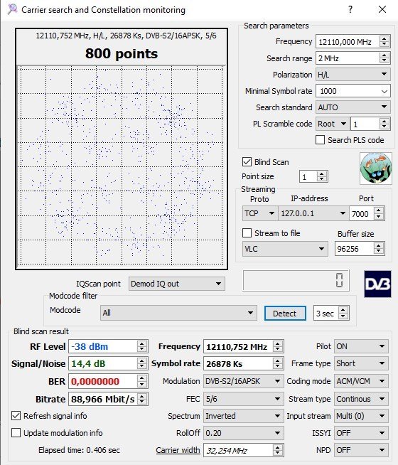398x465 pixels.
Task: Disable the Refresh signal info checkbox
Action: coord(16,416)
